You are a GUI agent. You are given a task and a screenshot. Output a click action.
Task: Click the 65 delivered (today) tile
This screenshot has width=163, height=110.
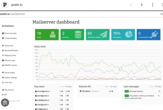pos(98,35)
